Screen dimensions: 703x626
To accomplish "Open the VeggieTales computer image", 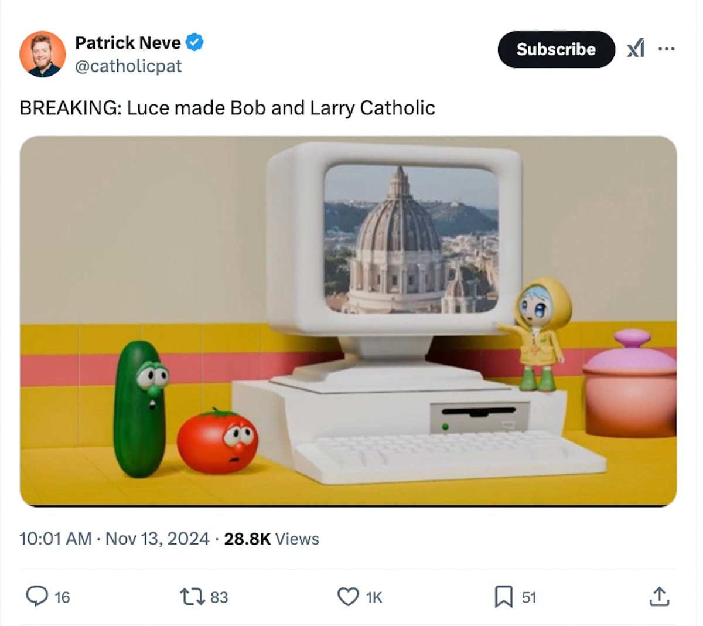I will [x=348, y=321].
